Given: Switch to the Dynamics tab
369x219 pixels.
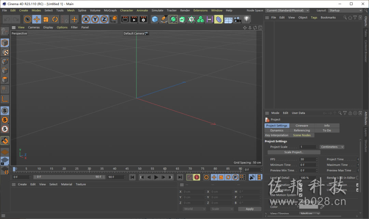Looking at the screenshot, I should tap(277, 130).
